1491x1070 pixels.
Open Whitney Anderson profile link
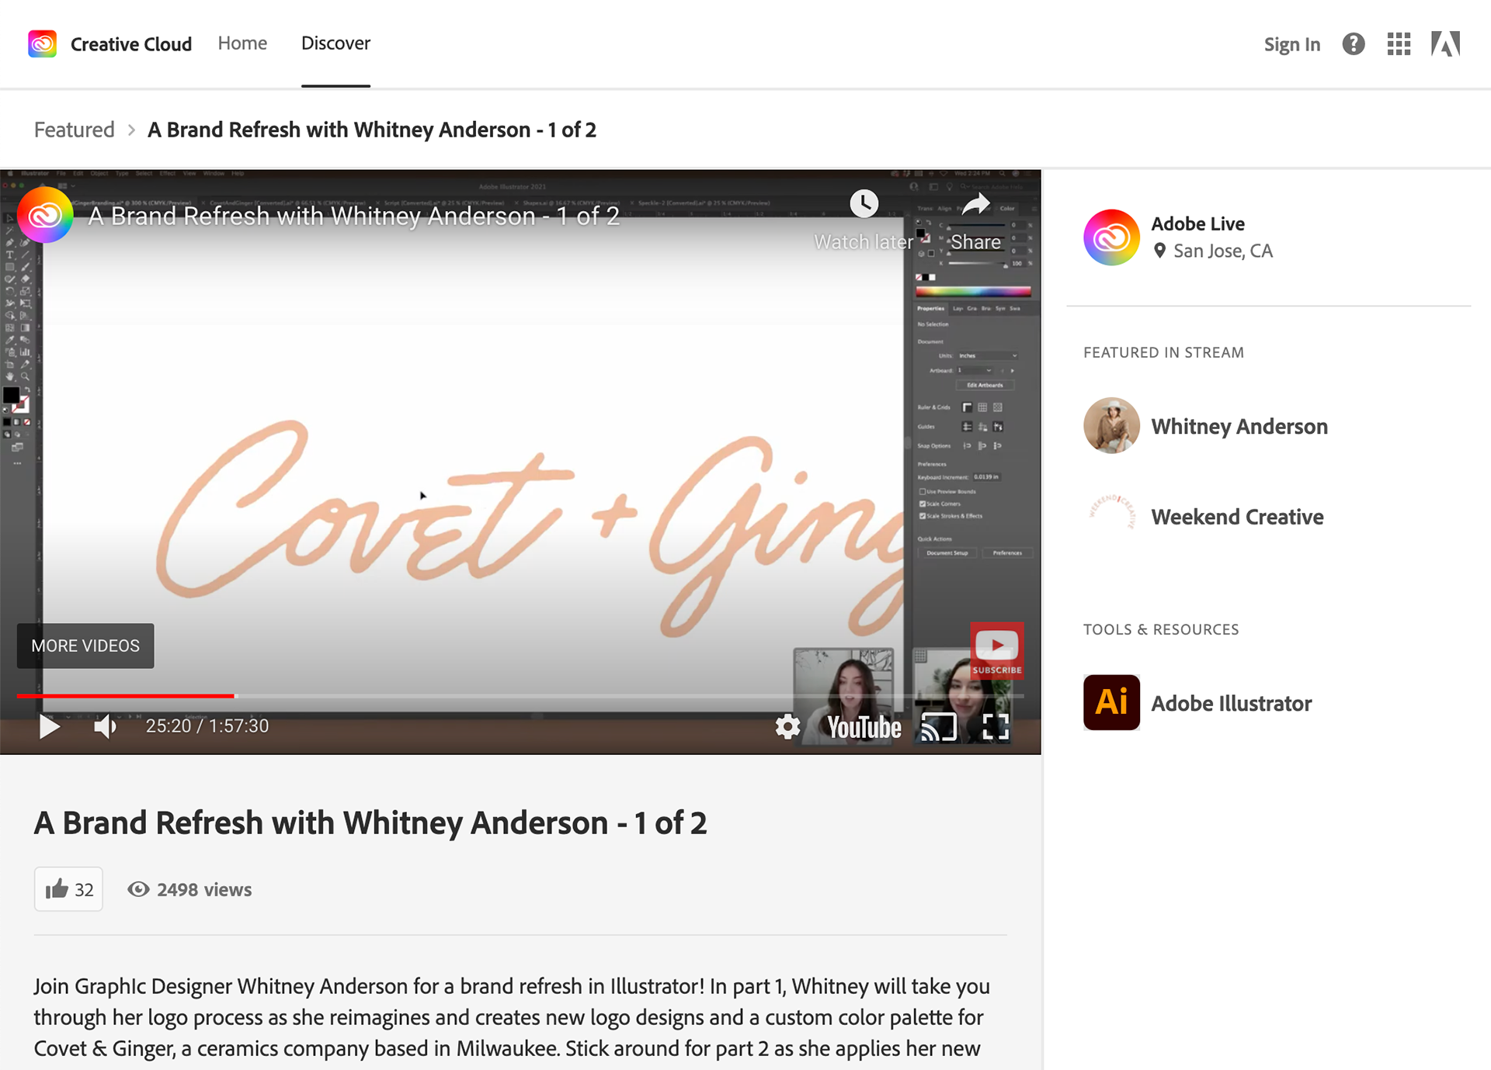click(x=1239, y=426)
